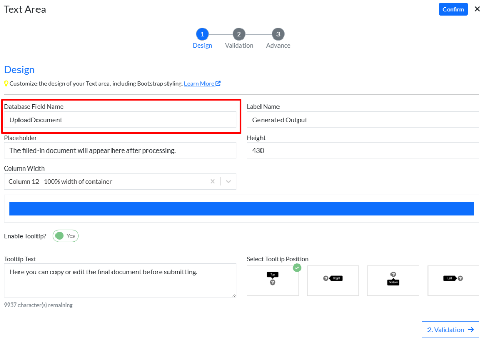This screenshot has width=484, height=341.
Task: Clear the Column Width selection
Action: [x=213, y=181]
